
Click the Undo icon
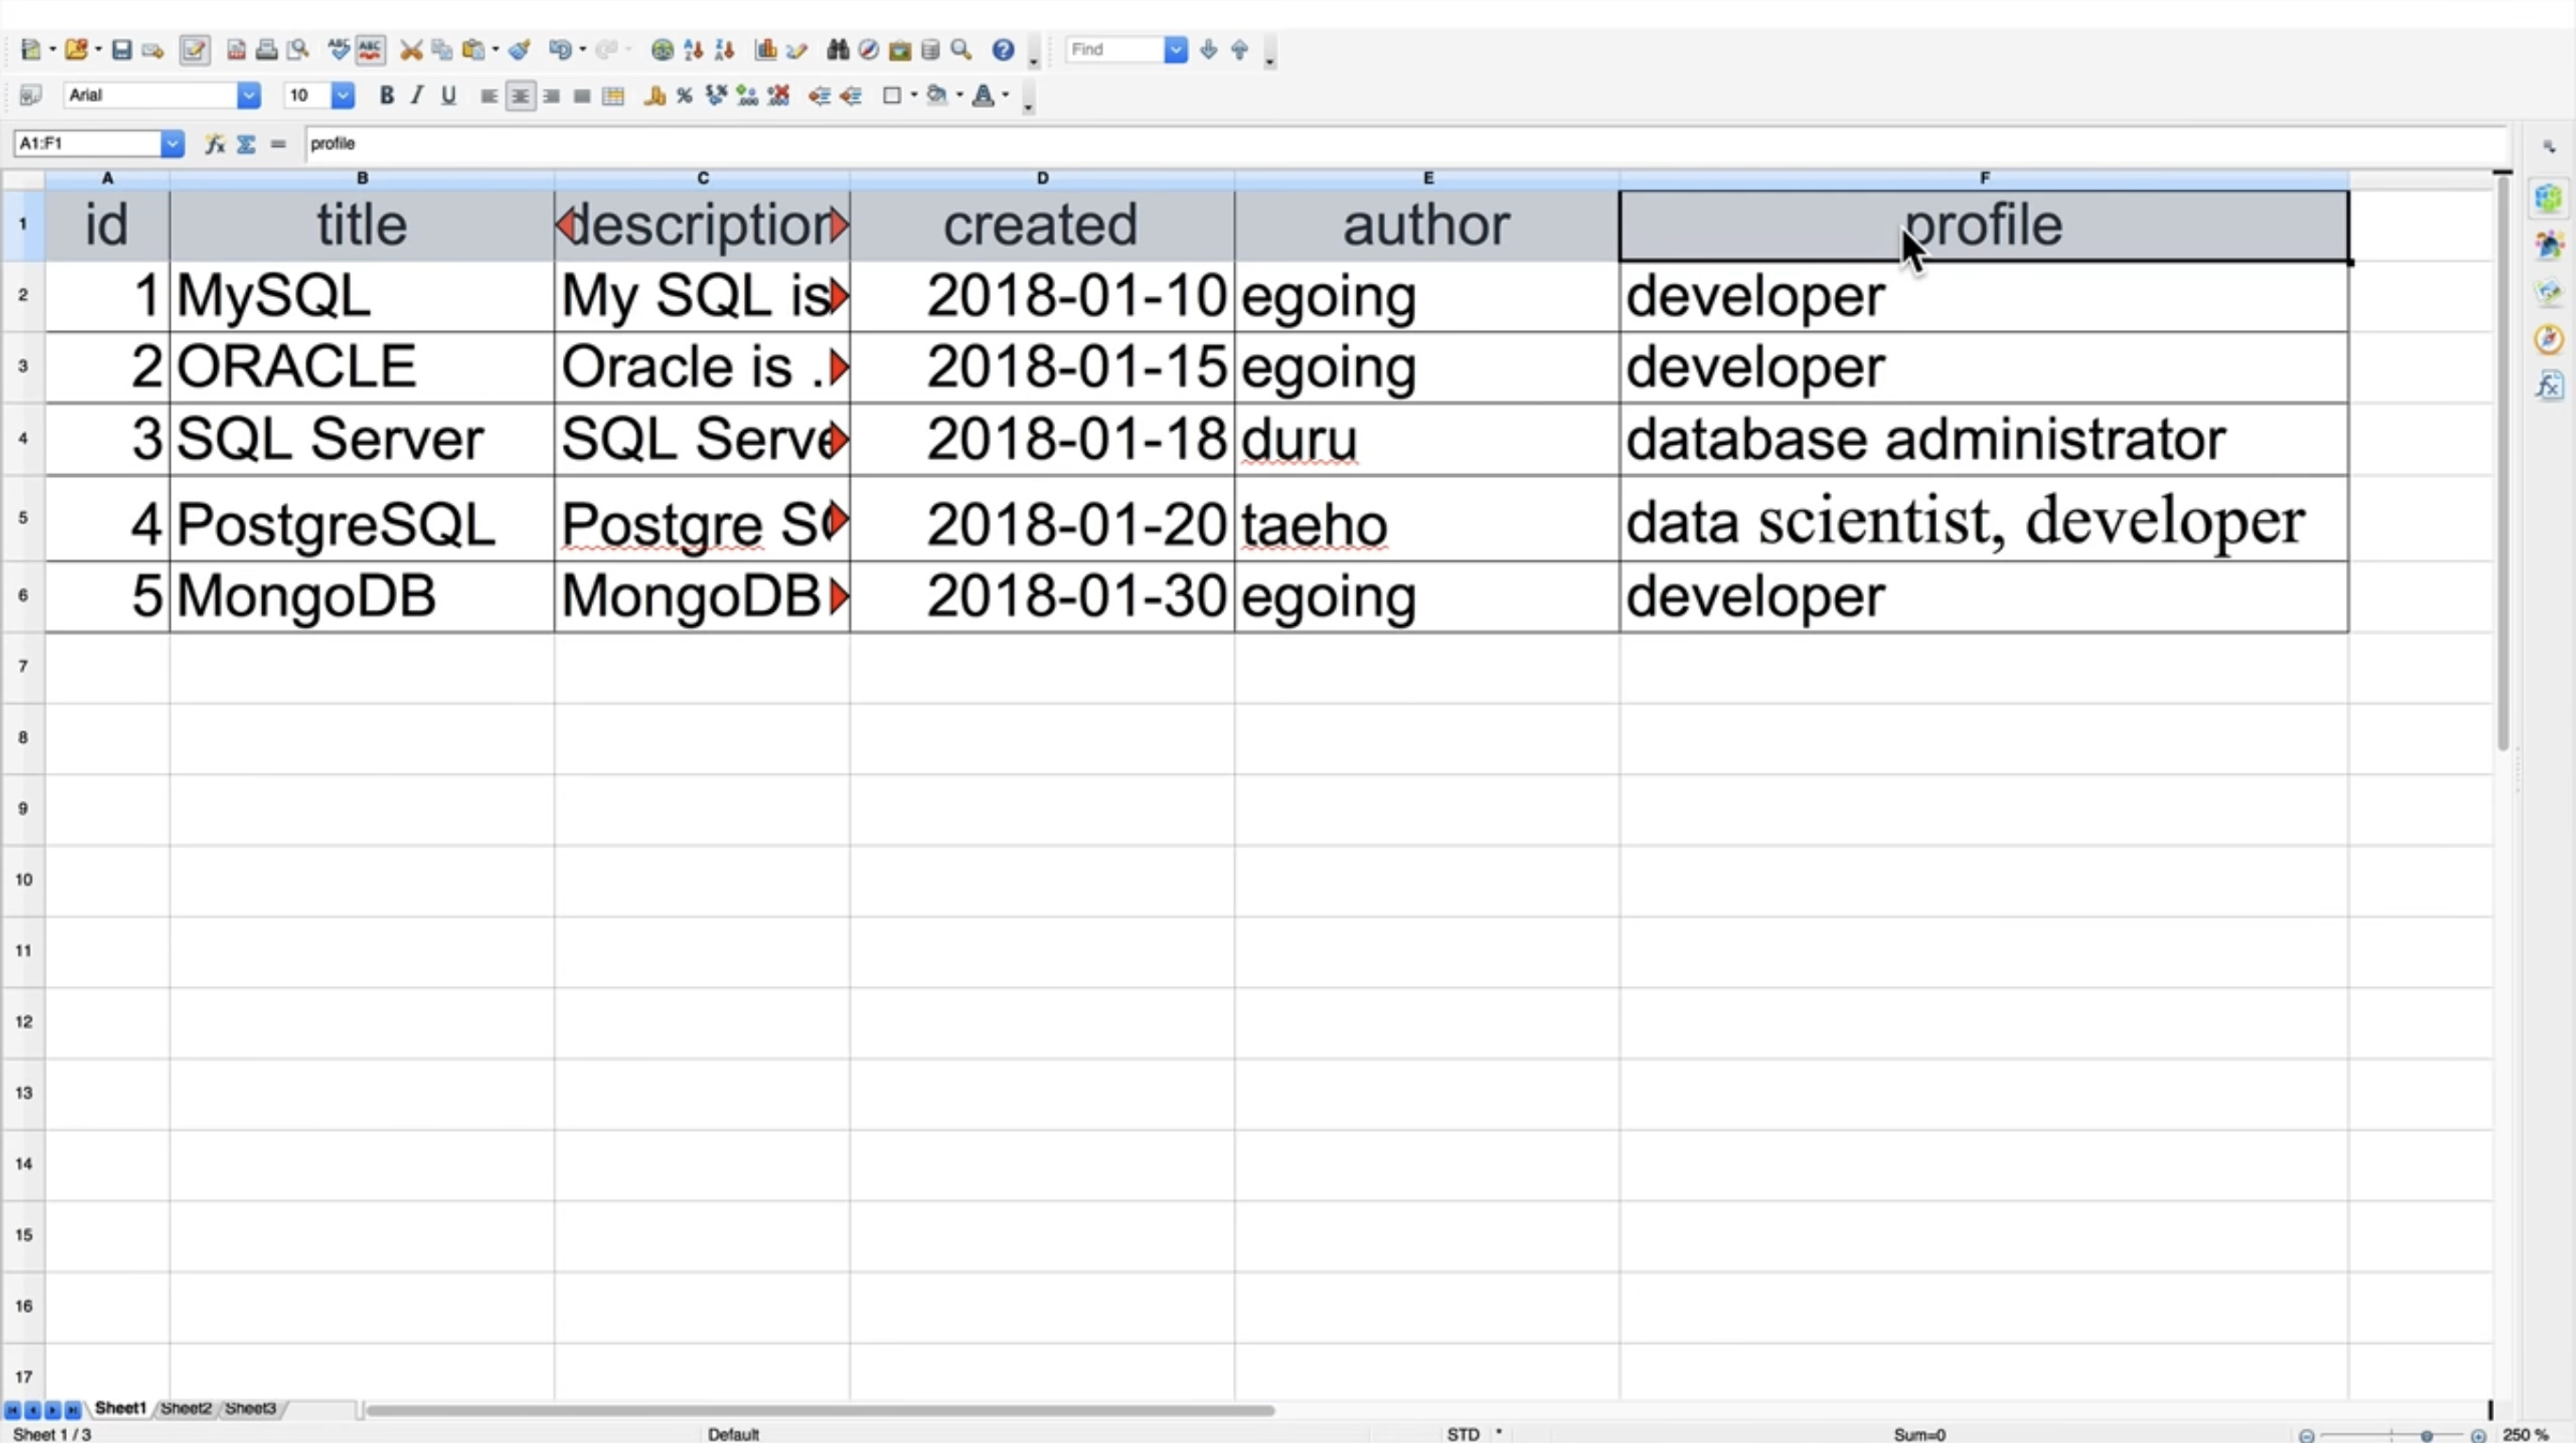point(560,49)
